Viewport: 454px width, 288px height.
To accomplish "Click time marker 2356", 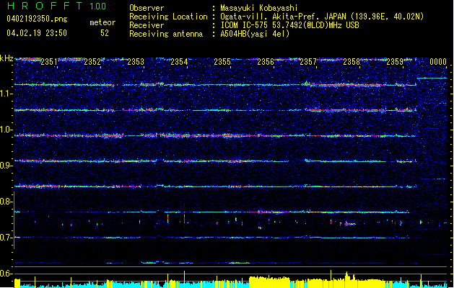I will (266, 62).
